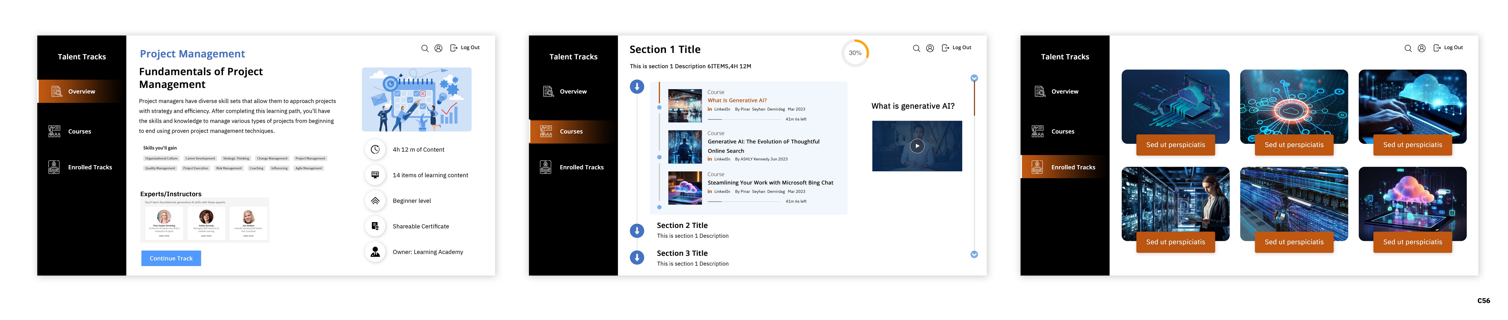Select the highlighted Overview menu label

click(x=81, y=92)
